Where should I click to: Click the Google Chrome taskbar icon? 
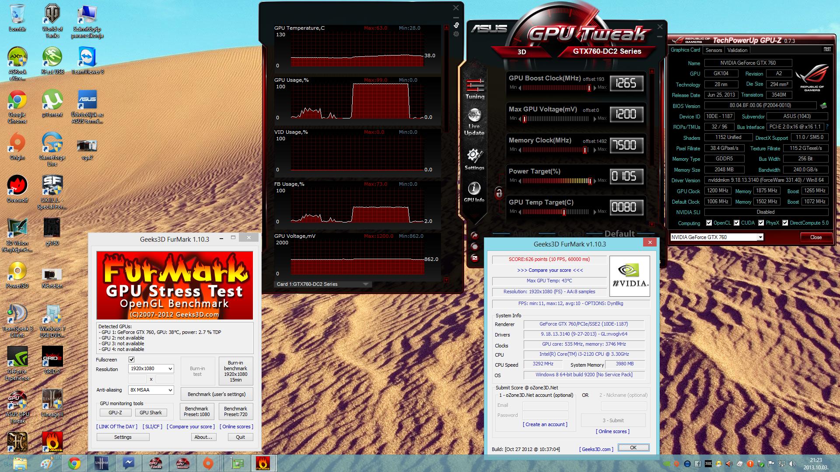74,463
